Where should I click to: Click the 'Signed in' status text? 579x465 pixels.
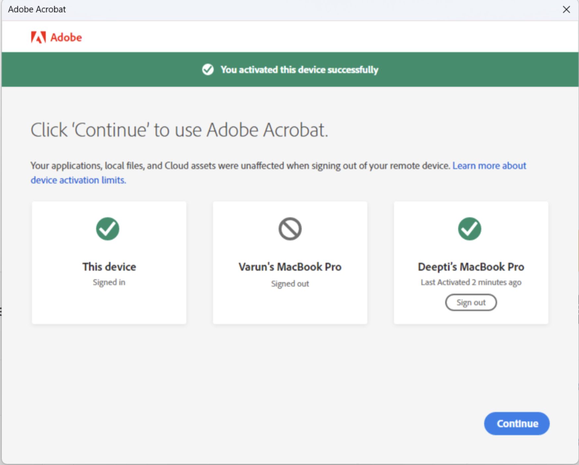[109, 282]
